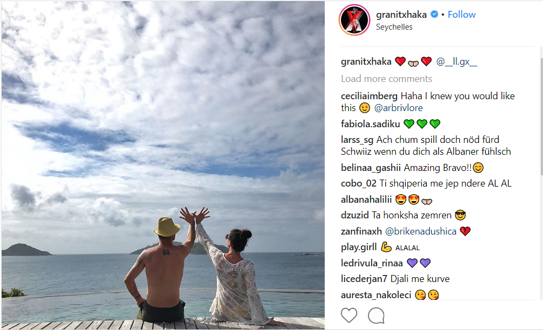Click the granitxhaka username in header
Screen dimensions: 543x330
point(401,15)
